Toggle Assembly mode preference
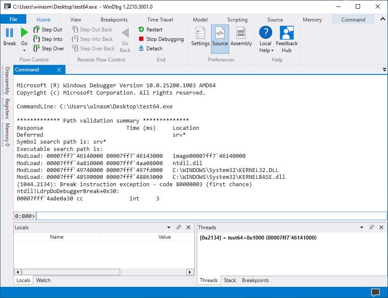This screenshot has width=388, height=298. coord(241,36)
